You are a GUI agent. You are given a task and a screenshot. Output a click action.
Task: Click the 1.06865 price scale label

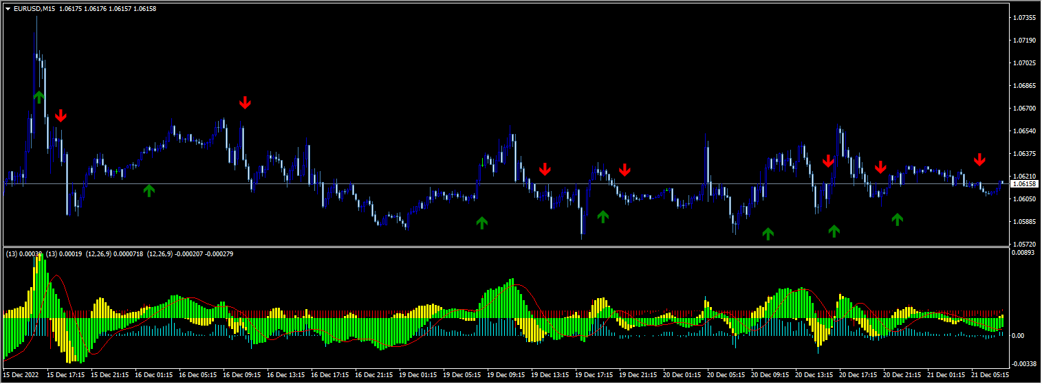[x=1025, y=85]
